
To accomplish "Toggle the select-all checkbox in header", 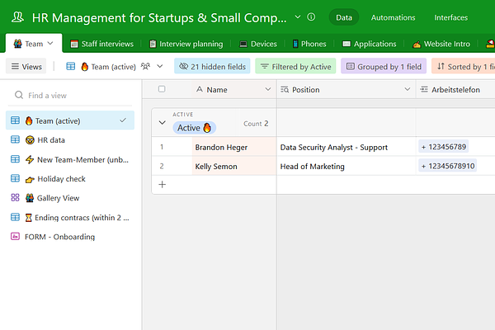I will (162, 89).
